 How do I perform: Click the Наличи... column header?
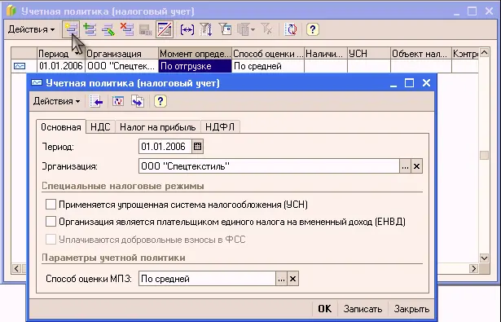pos(326,54)
